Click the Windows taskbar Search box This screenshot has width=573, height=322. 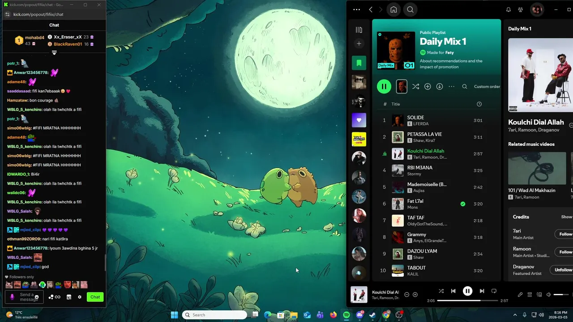214,315
